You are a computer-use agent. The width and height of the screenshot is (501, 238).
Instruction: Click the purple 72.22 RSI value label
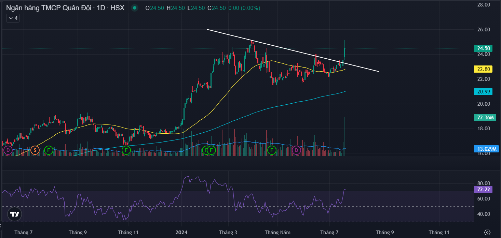coord(483,189)
